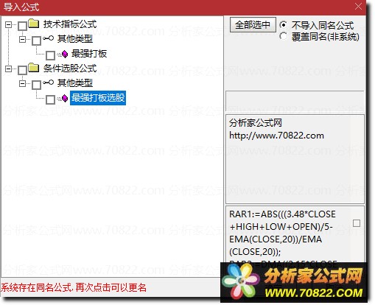Click the magenta diamond icon of 最强打板选股
This screenshot has height=305, width=375.
click(65, 98)
